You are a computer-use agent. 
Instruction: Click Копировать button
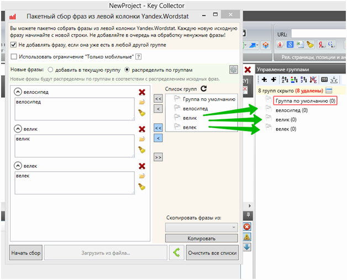point(202,239)
